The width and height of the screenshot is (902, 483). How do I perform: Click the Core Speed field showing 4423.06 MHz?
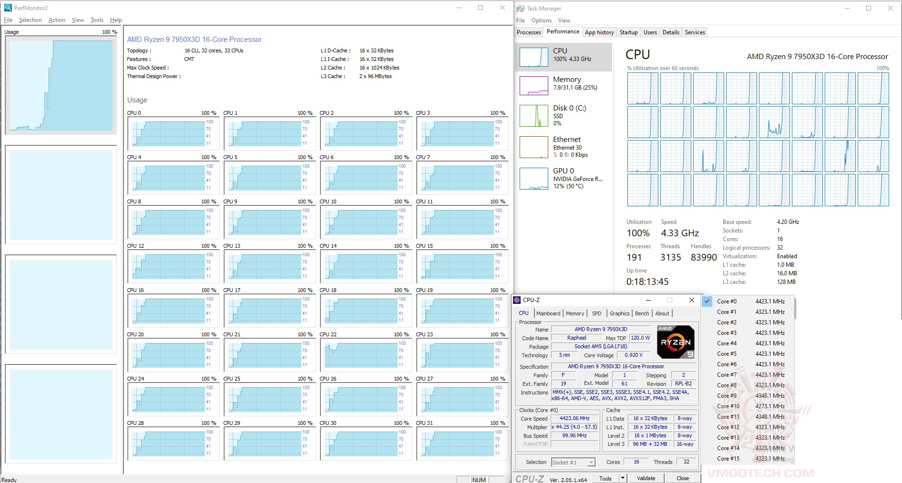pos(574,418)
